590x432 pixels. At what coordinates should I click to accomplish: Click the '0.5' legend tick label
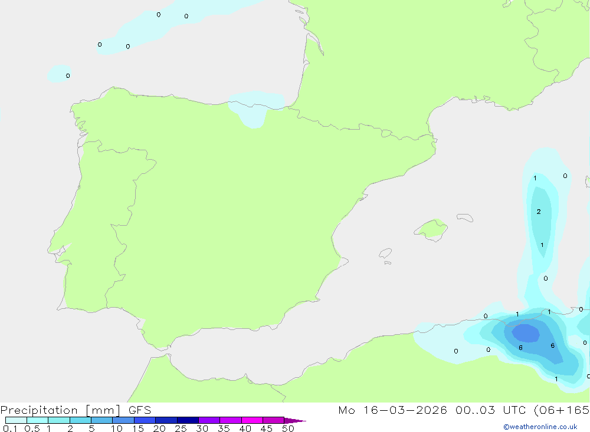pyautogui.click(x=32, y=428)
